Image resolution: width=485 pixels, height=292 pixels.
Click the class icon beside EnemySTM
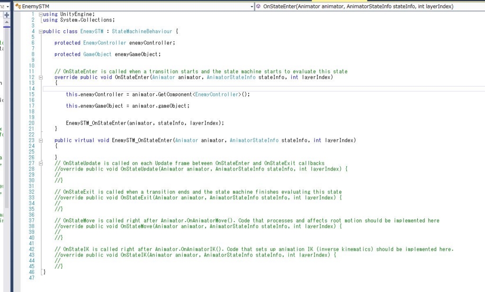tap(18, 6)
